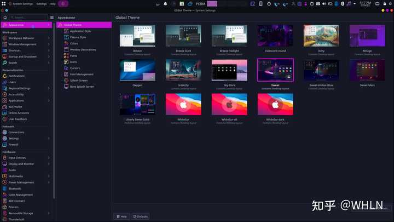
Task: Open the hamburger menu beside search field
Action: (x=52, y=18)
